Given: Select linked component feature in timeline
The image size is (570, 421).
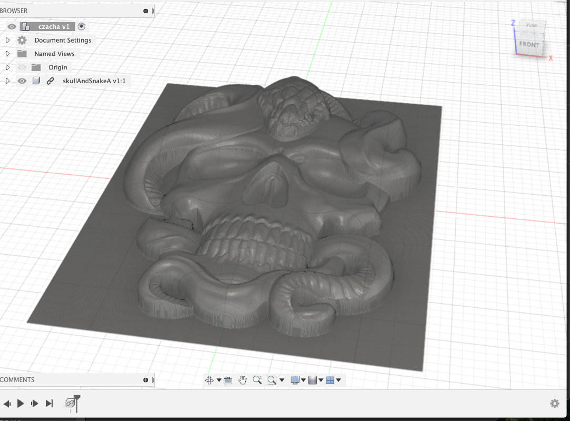Looking at the screenshot, I should click(70, 403).
